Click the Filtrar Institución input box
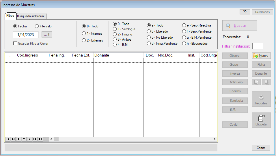 [x=258, y=46]
